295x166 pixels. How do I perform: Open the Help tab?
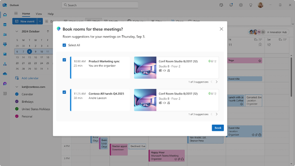(x=50, y=14)
